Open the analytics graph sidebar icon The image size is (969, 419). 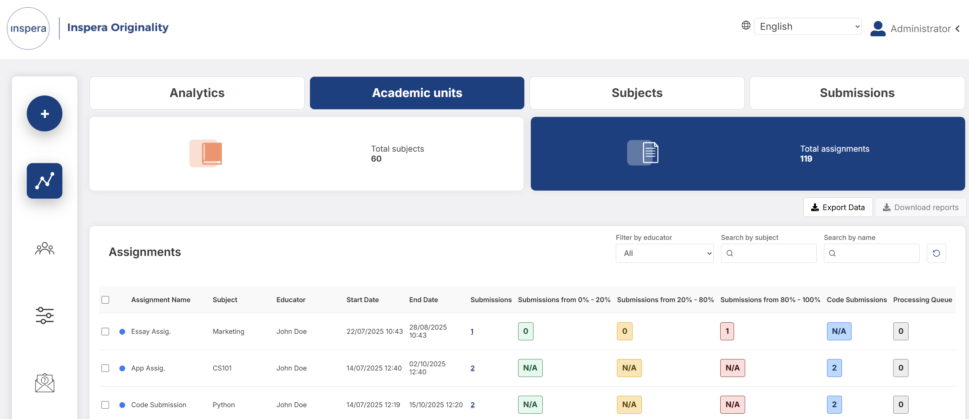click(44, 181)
